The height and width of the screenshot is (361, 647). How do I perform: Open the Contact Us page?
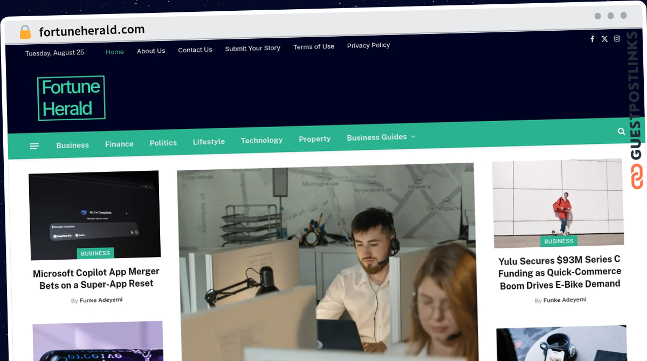(x=195, y=50)
